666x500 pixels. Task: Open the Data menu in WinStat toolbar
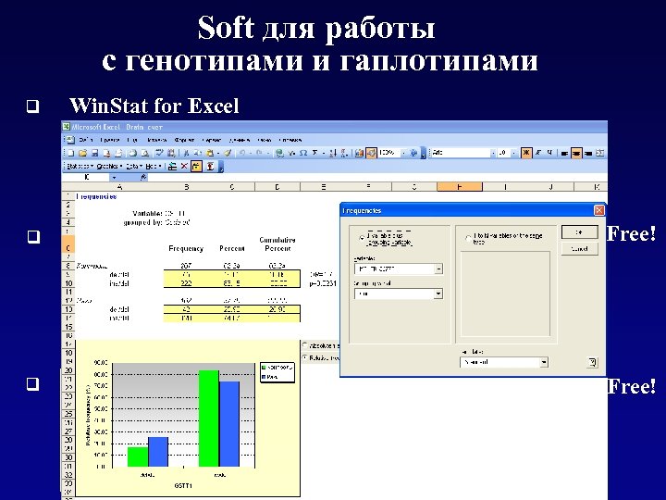click(x=134, y=167)
